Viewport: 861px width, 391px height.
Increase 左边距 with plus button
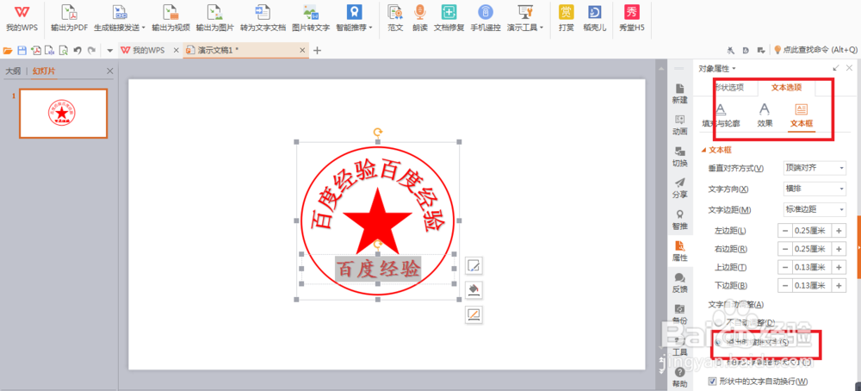point(839,231)
